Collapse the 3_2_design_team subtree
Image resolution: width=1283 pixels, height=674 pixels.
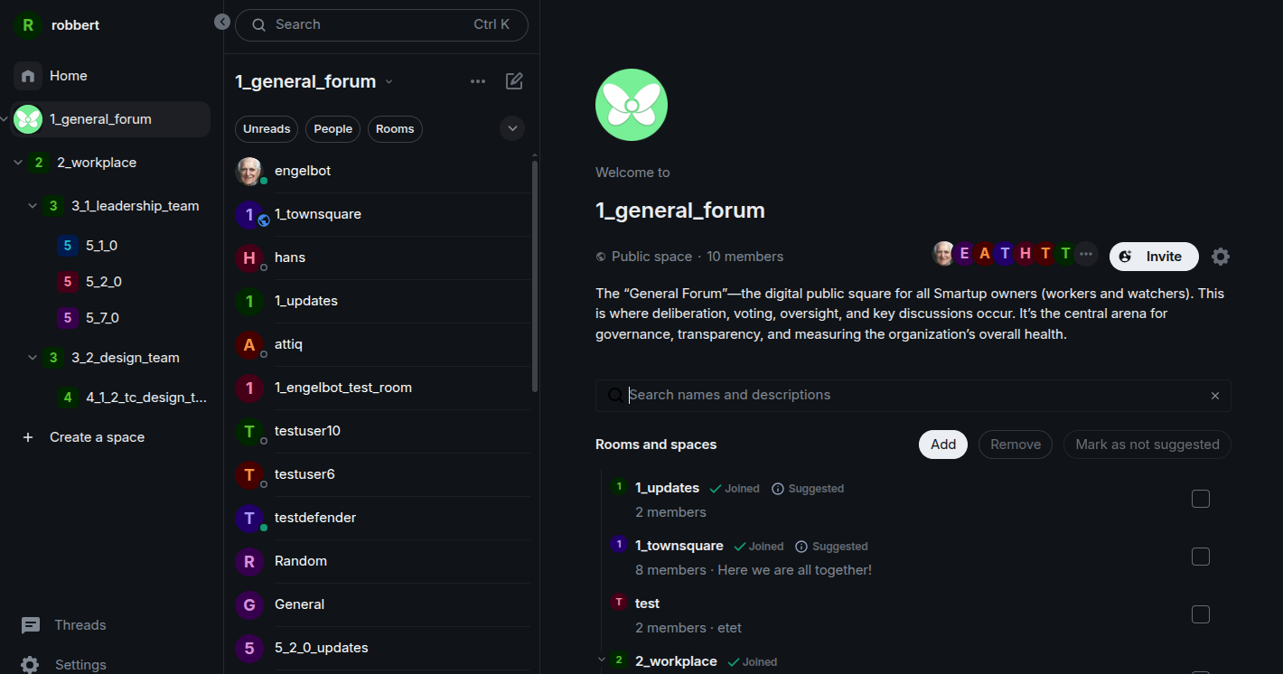coord(33,358)
